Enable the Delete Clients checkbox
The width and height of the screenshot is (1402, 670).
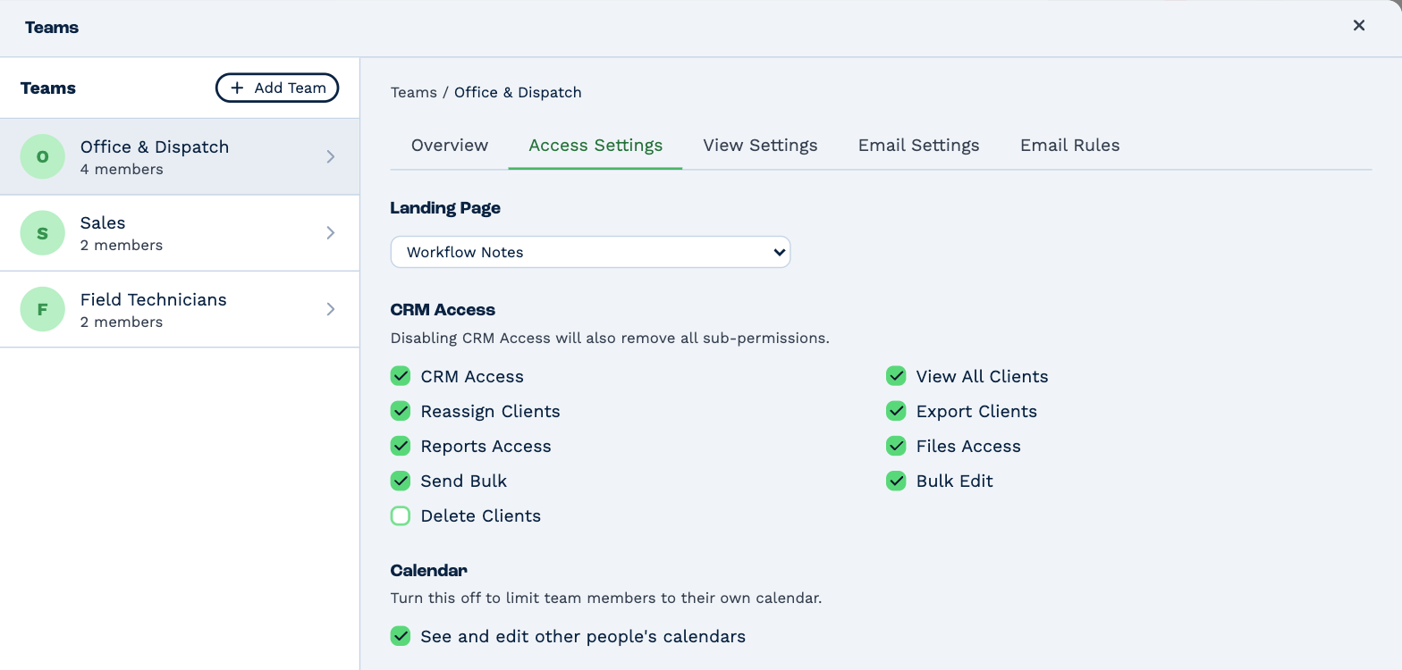(401, 515)
